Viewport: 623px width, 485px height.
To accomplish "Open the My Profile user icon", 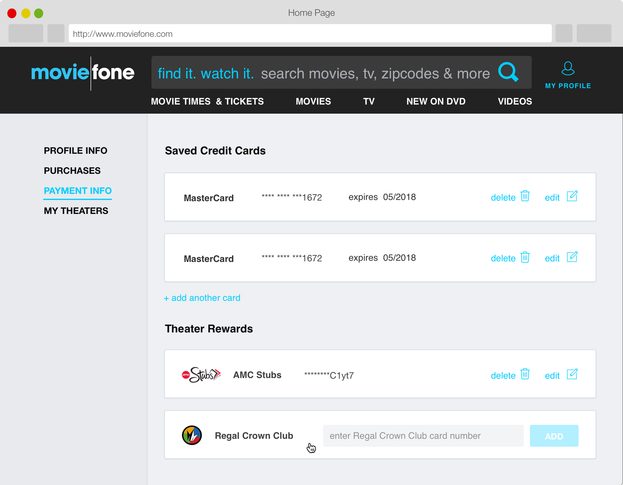I will tap(568, 69).
